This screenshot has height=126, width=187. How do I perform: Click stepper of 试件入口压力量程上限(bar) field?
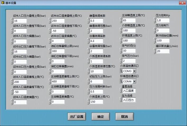(12, 21)
